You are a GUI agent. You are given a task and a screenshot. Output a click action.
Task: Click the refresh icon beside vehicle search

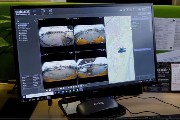[35, 21]
